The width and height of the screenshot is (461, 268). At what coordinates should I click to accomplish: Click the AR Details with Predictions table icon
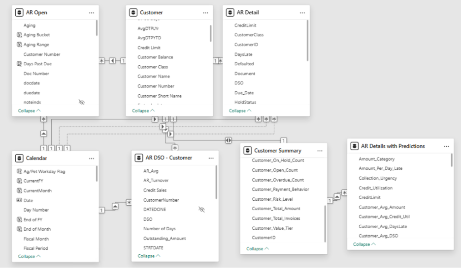[x=355, y=146]
